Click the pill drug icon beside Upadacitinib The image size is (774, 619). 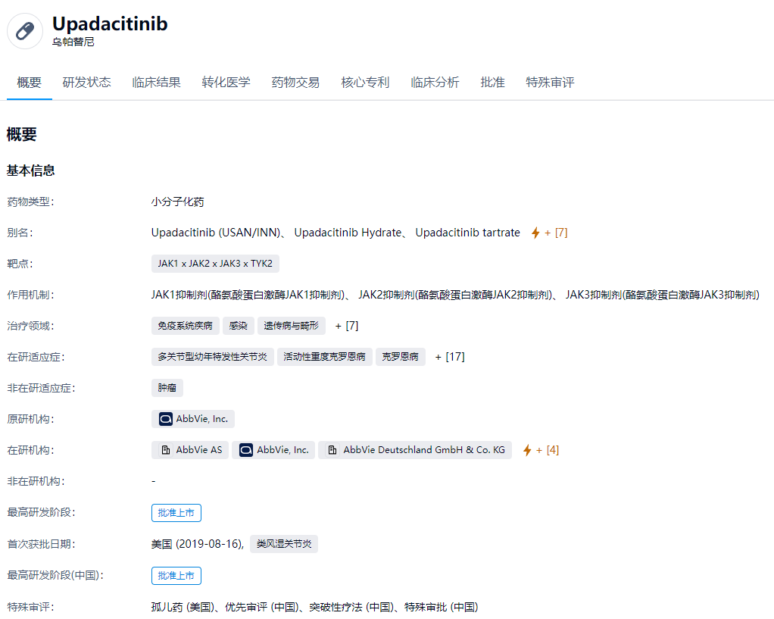tap(25, 31)
